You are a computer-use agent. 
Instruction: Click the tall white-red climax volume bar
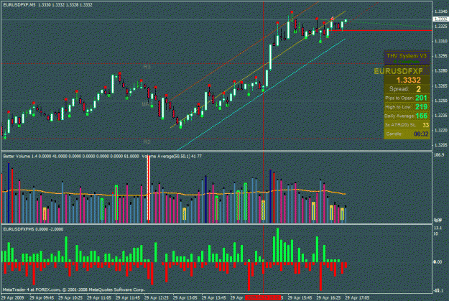[x=149, y=190]
